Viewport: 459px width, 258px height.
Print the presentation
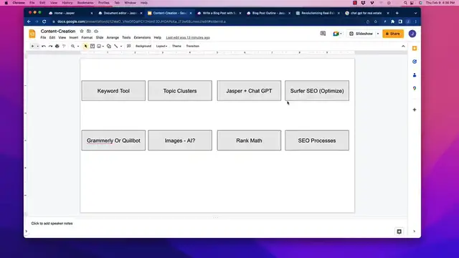pos(57,46)
